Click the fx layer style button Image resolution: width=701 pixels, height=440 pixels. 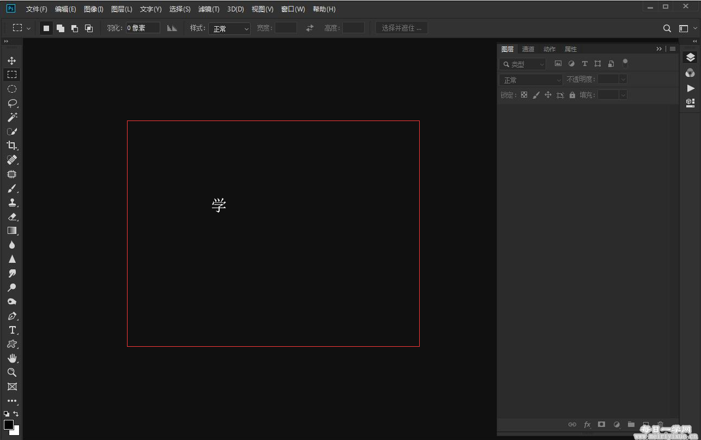coord(587,424)
